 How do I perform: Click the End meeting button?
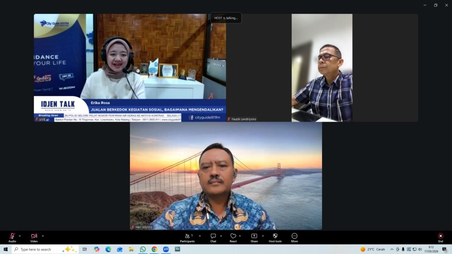point(440,237)
